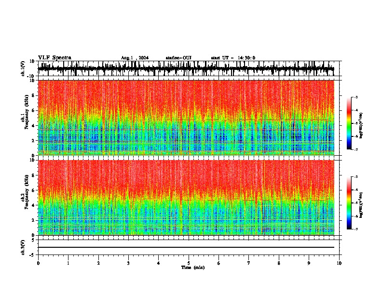This screenshot has height=295, width=382.
Task: Click the '4' kHz tick on ch.2 frequency axis
Action: [34, 205]
